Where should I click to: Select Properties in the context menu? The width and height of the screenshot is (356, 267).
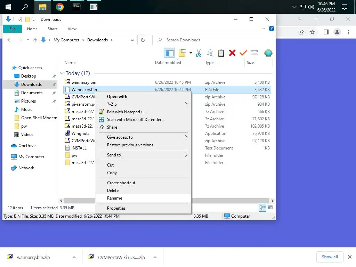(x=144, y=208)
